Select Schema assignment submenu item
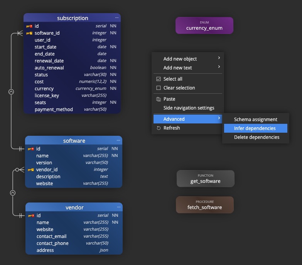 point(256,120)
